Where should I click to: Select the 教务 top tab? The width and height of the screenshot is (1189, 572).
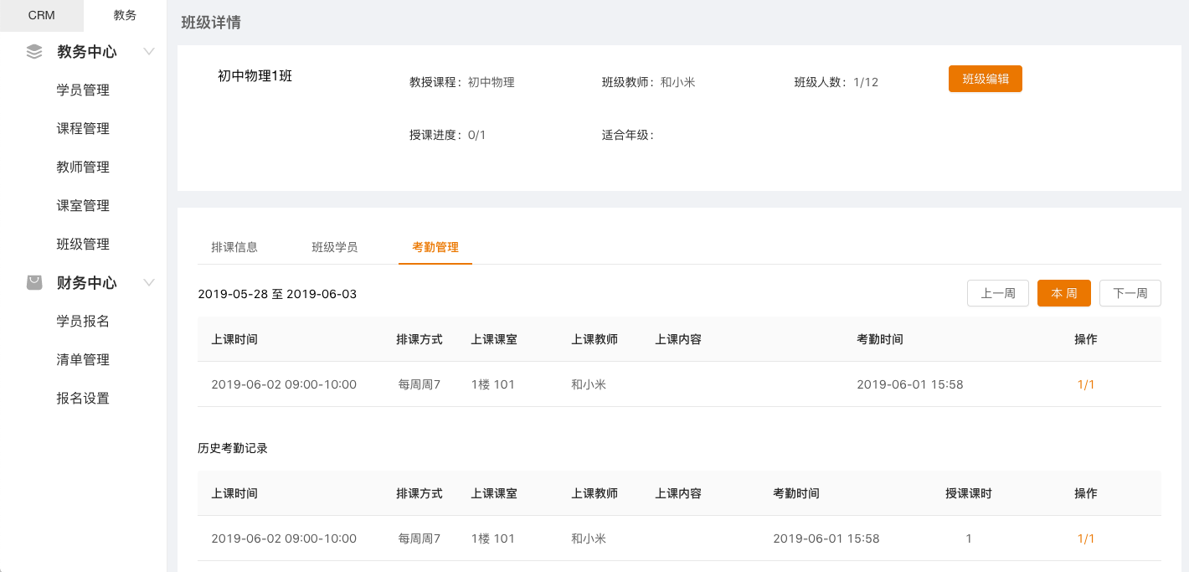pyautogui.click(x=125, y=15)
